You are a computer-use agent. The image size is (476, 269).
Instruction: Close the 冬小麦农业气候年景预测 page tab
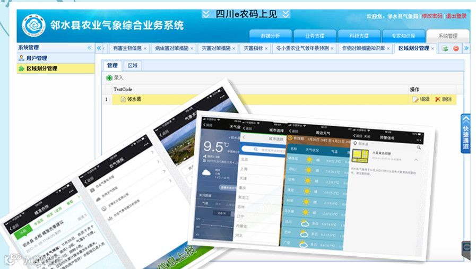pyautogui.click(x=332, y=49)
